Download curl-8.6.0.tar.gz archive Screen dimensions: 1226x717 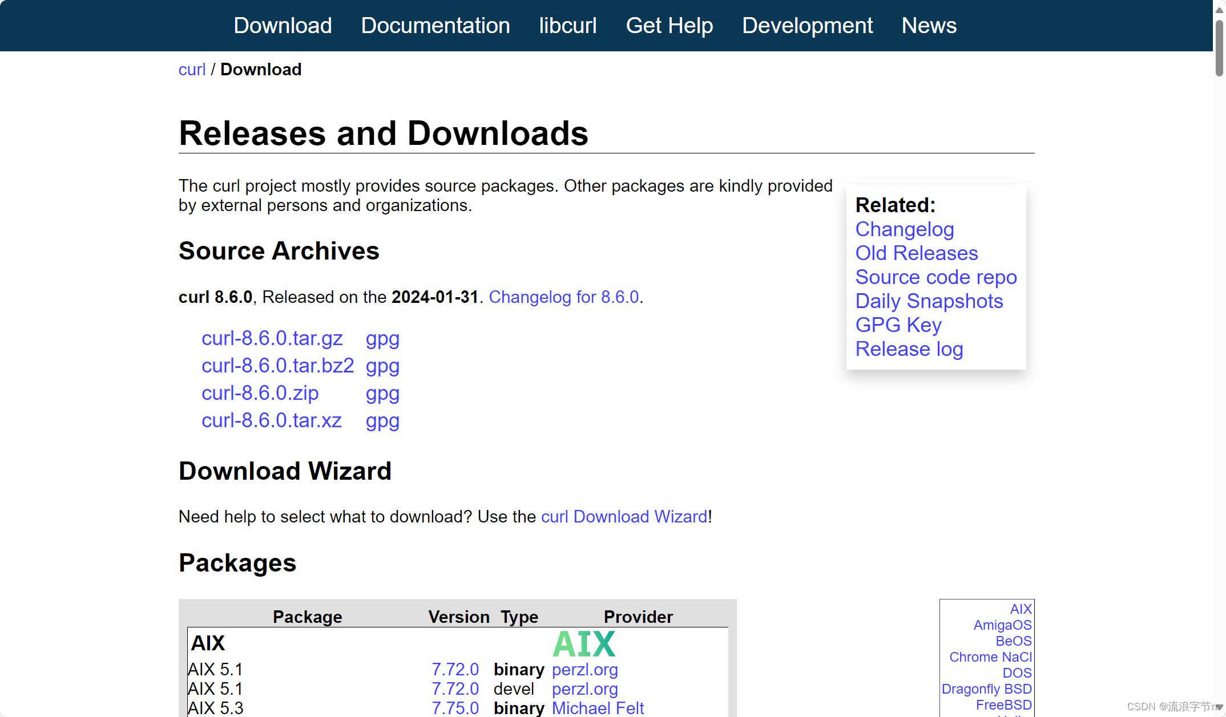pyautogui.click(x=272, y=338)
